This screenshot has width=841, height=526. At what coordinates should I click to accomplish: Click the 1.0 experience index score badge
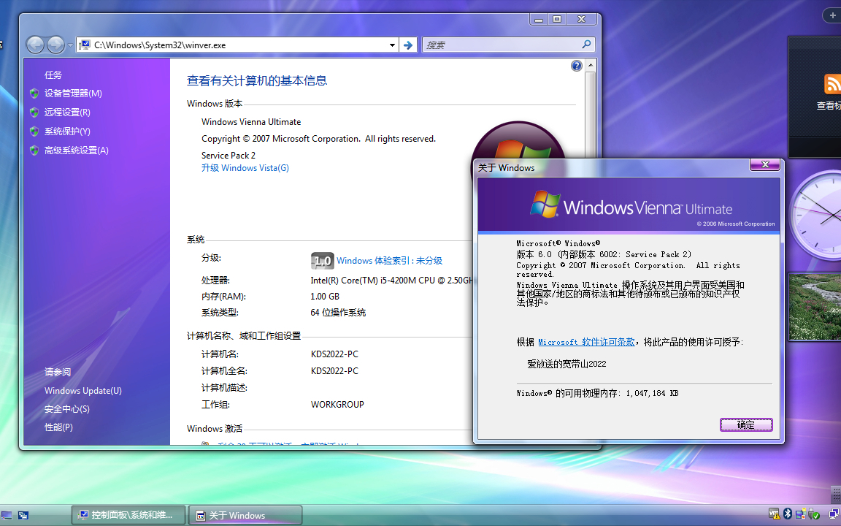[x=323, y=261]
